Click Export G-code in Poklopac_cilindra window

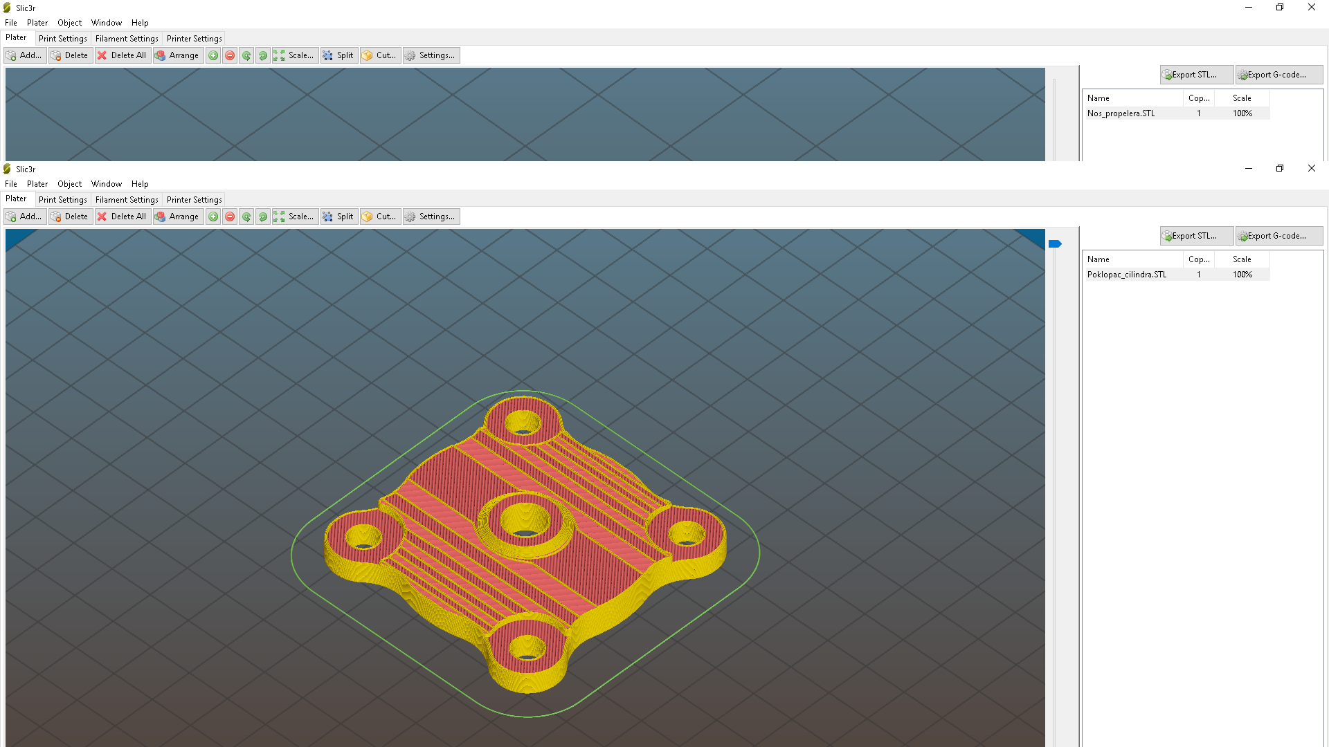coord(1279,236)
